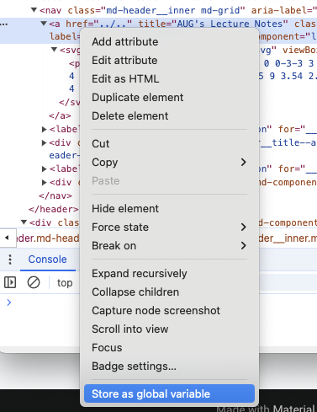
Task: Choose Store as global variable
Action: pyautogui.click(x=169, y=393)
